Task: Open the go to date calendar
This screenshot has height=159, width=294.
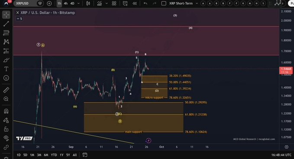Action: (85, 155)
